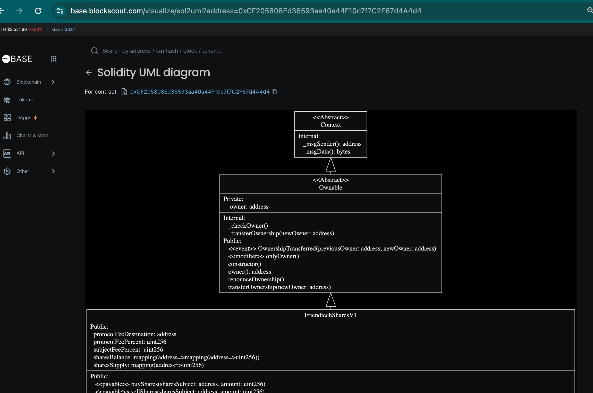The image size is (593, 393).
Task: Open the contract address link
Action: coord(200,92)
